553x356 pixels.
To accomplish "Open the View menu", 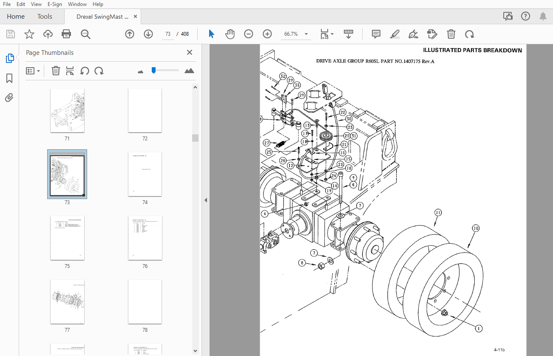I will pos(36,4).
